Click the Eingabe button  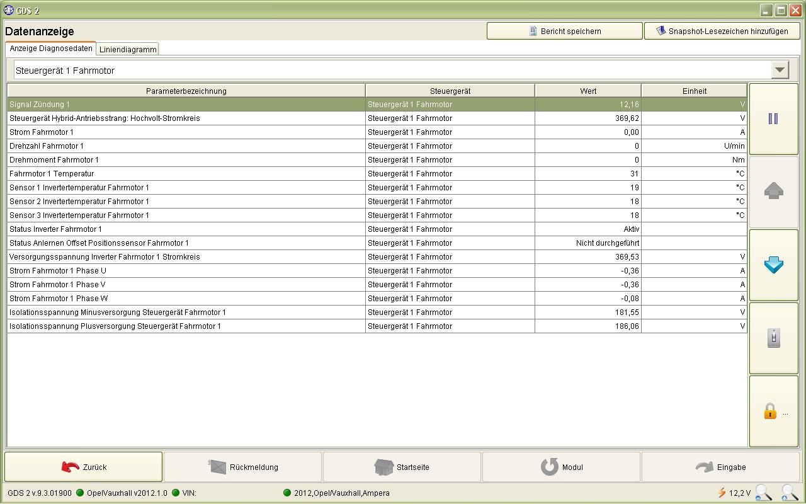(720, 467)
